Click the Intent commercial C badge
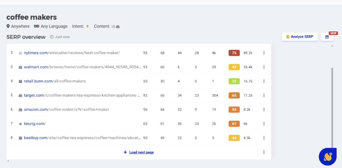The height and width of the screenshot is (168, 342). click(88, 26)
